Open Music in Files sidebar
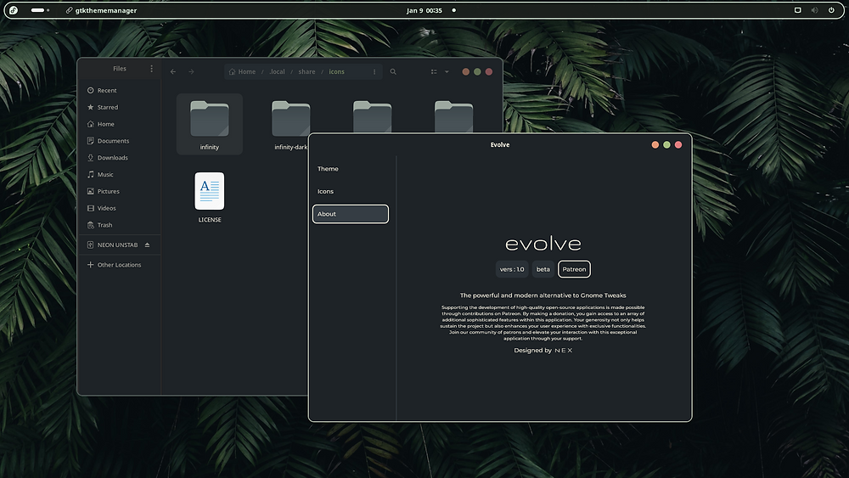The image size is (849, 478). click(119, 174)
